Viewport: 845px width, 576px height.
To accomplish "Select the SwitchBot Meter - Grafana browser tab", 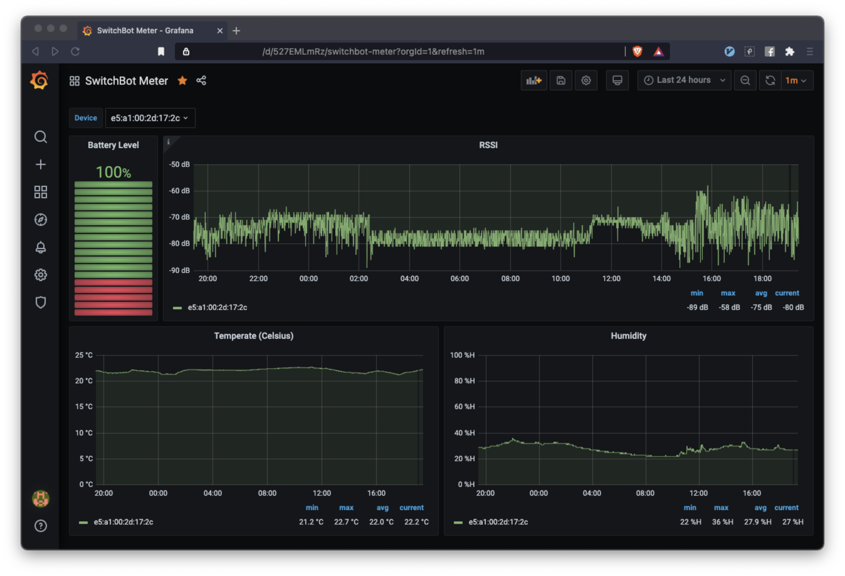I will click(x=145, y=30).
